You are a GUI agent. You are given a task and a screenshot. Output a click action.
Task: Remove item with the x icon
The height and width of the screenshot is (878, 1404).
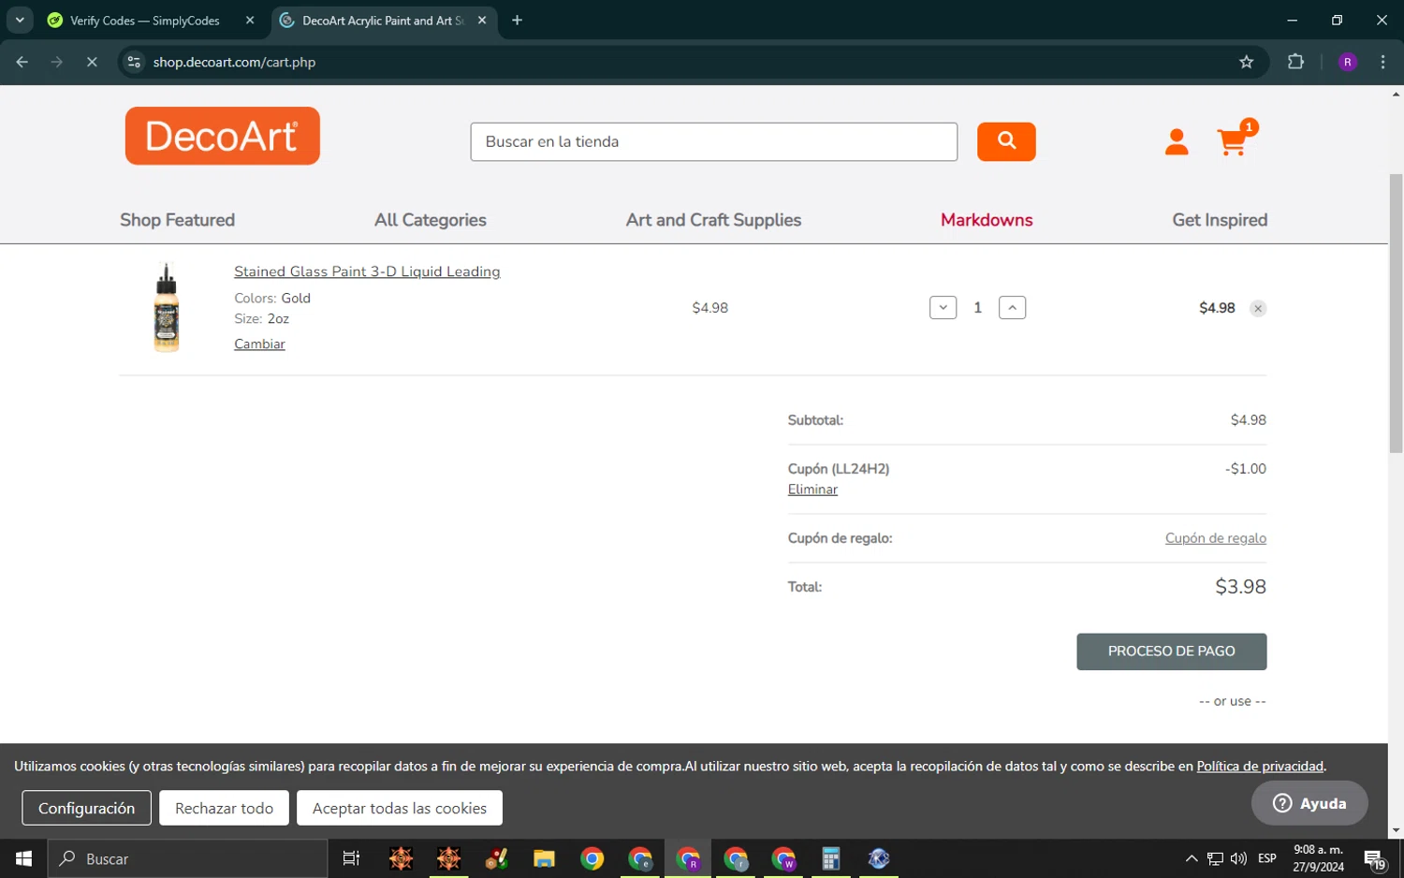pos(1258,309)
